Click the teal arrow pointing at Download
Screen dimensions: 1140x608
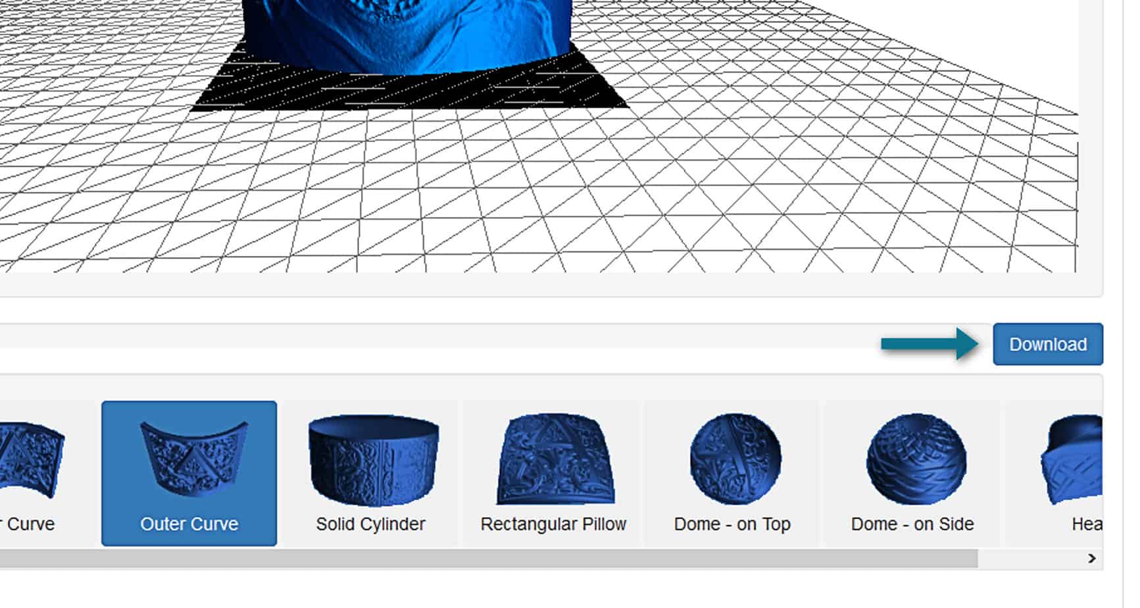coord(928,343)
